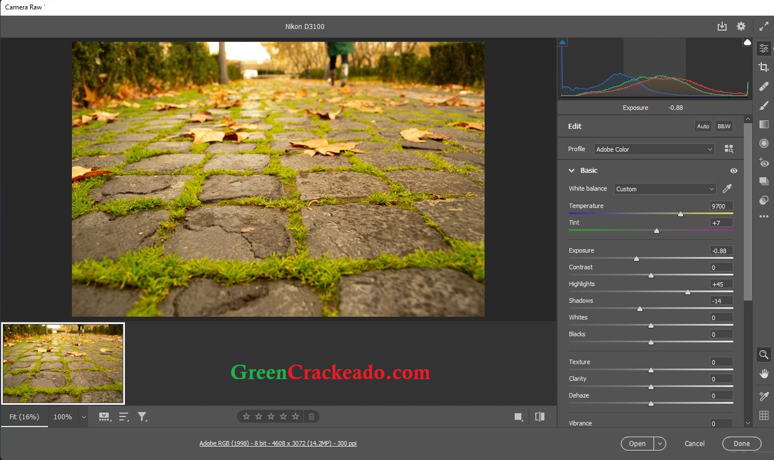Select the Masking brush tool
Image resolution: width=774 pixels, height=460 pixels.
tap(764, 105)
